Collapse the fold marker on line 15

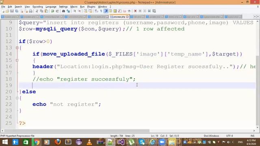click(x=17, y=60)
